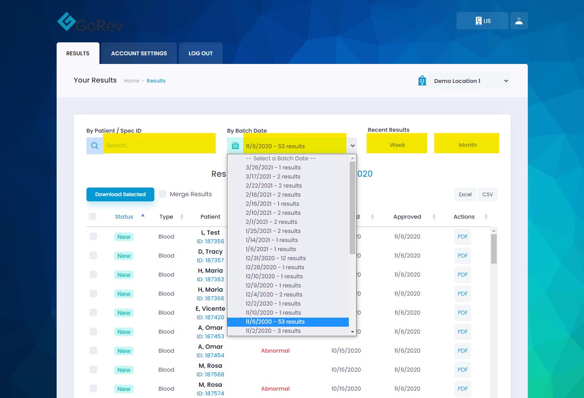Enable the Merge Results checkbox
Viewport: 584px width, 398px height.
point(163,194)
